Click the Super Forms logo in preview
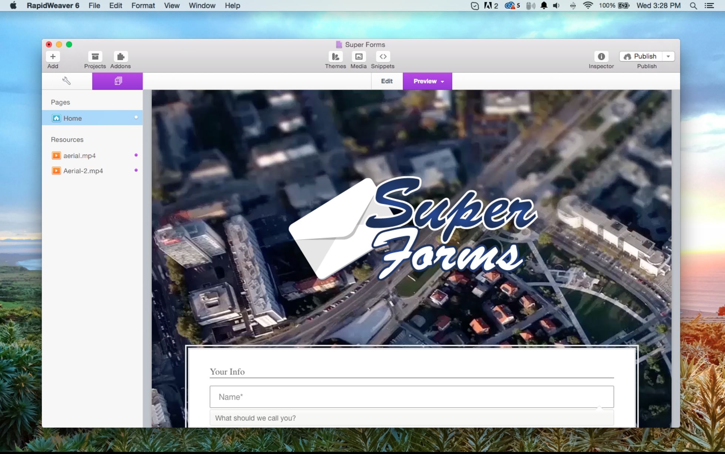The image size is (725, 454). [412, 228]
